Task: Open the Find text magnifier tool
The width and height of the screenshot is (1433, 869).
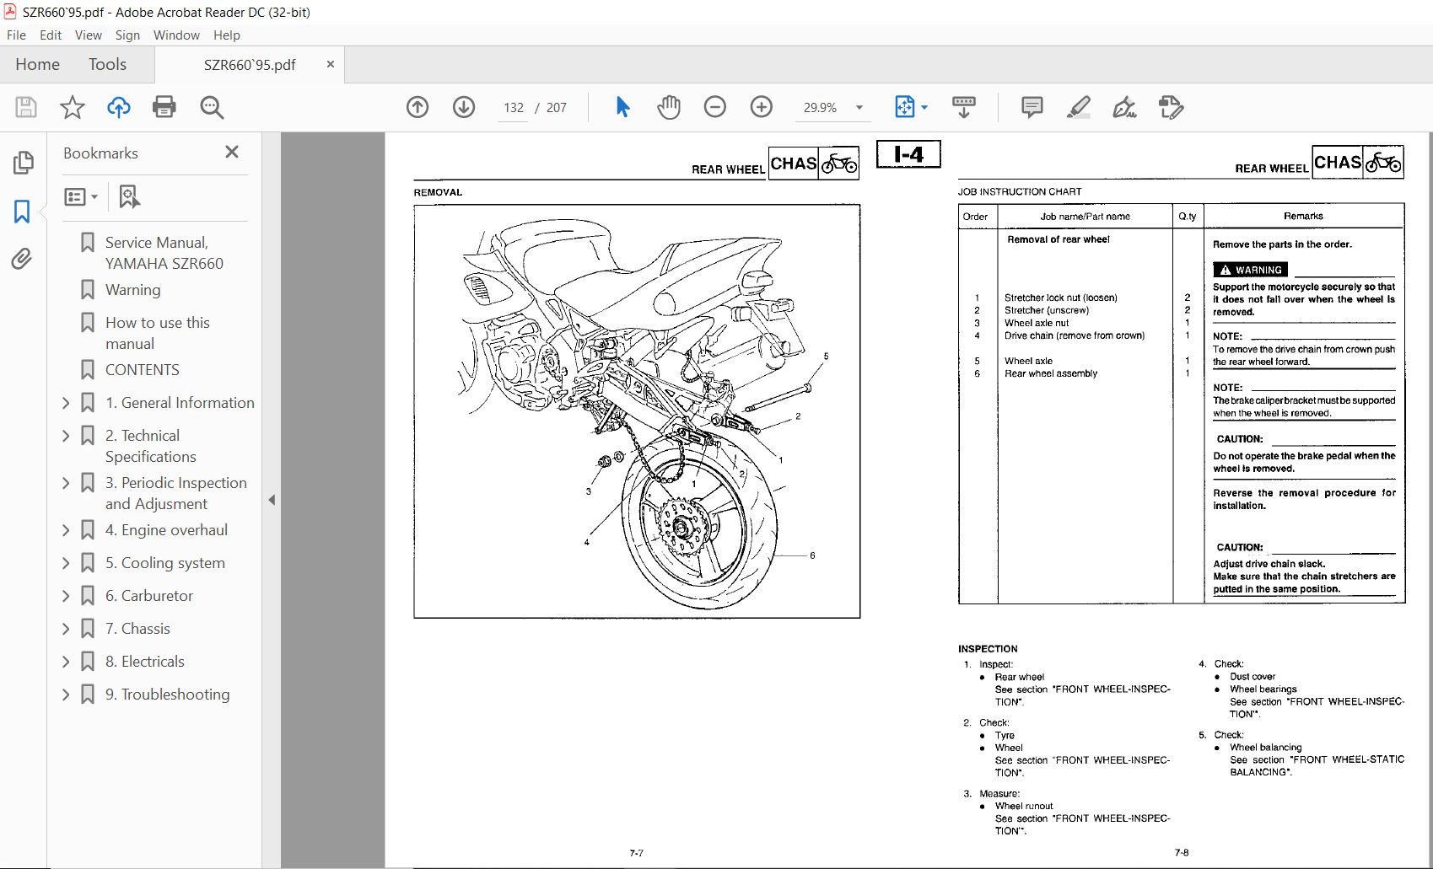Action: pos(212,107)
